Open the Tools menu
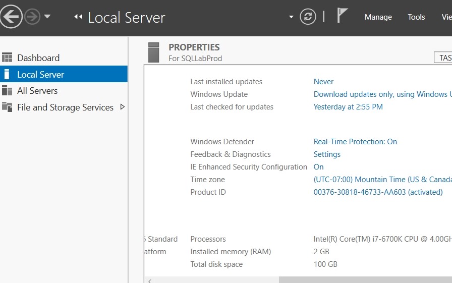The width and height of the screenshot is (452, 283). 416,17
